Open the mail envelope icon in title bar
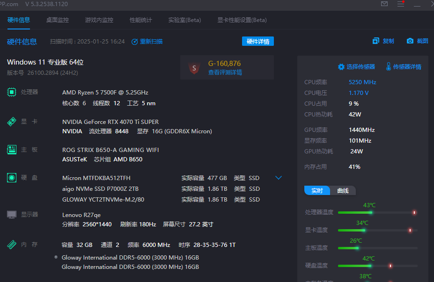The height and width of the screenshot is (282, 434). (384, 4)
